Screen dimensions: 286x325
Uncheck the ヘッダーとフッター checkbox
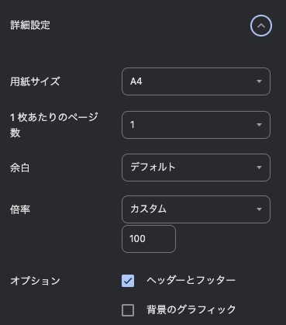point(128,281)
